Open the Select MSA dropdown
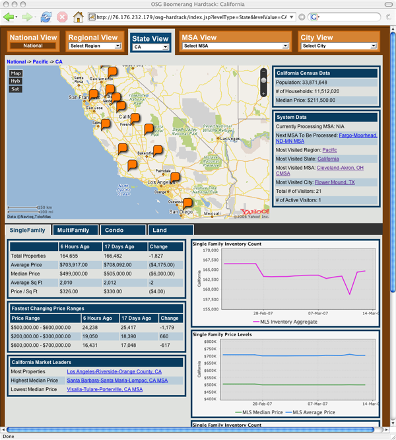This screenshot has width=396, height=440. tap(236, 46)
